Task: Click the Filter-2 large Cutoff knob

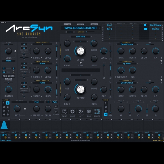Action: [x=81, y=89]
